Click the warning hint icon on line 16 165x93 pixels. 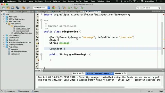click(x=37, y=43)
